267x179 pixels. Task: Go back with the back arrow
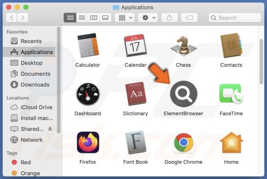(11, 18)
